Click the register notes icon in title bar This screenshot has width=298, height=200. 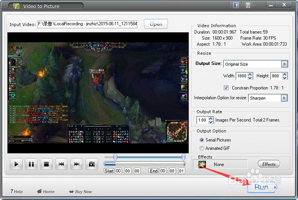(248, 5)
